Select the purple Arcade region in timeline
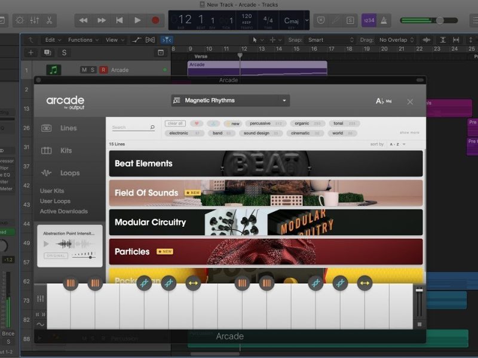478x358 pixels. [258, 68]
